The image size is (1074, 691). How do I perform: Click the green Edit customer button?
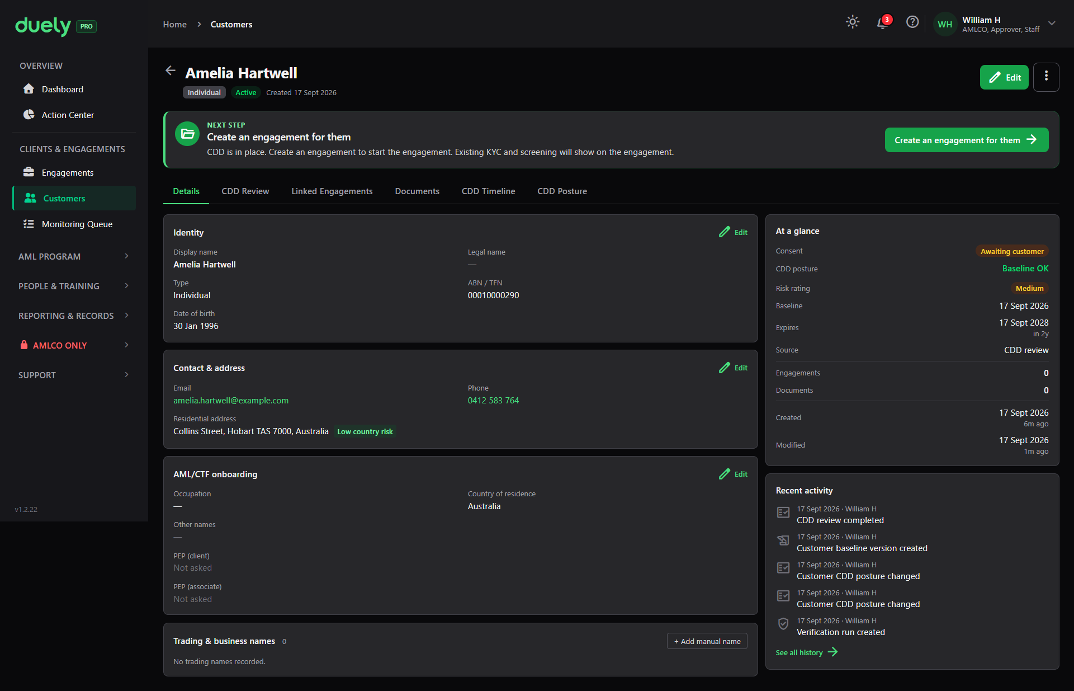pyautogui.click(x=1004, y=77)
